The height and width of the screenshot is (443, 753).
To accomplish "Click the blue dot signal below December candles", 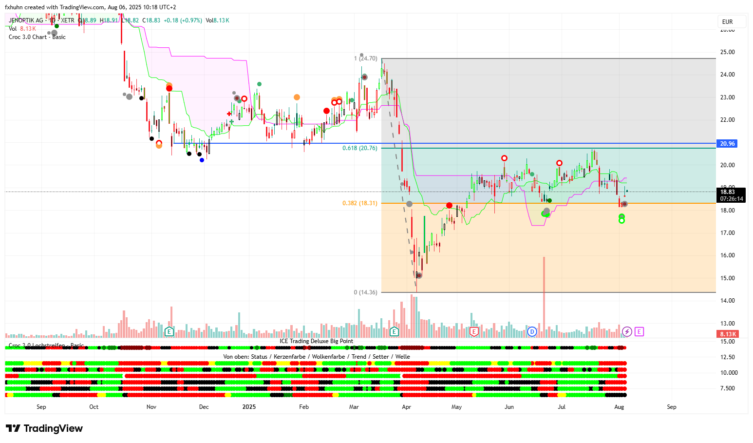I will coord(202,160).
